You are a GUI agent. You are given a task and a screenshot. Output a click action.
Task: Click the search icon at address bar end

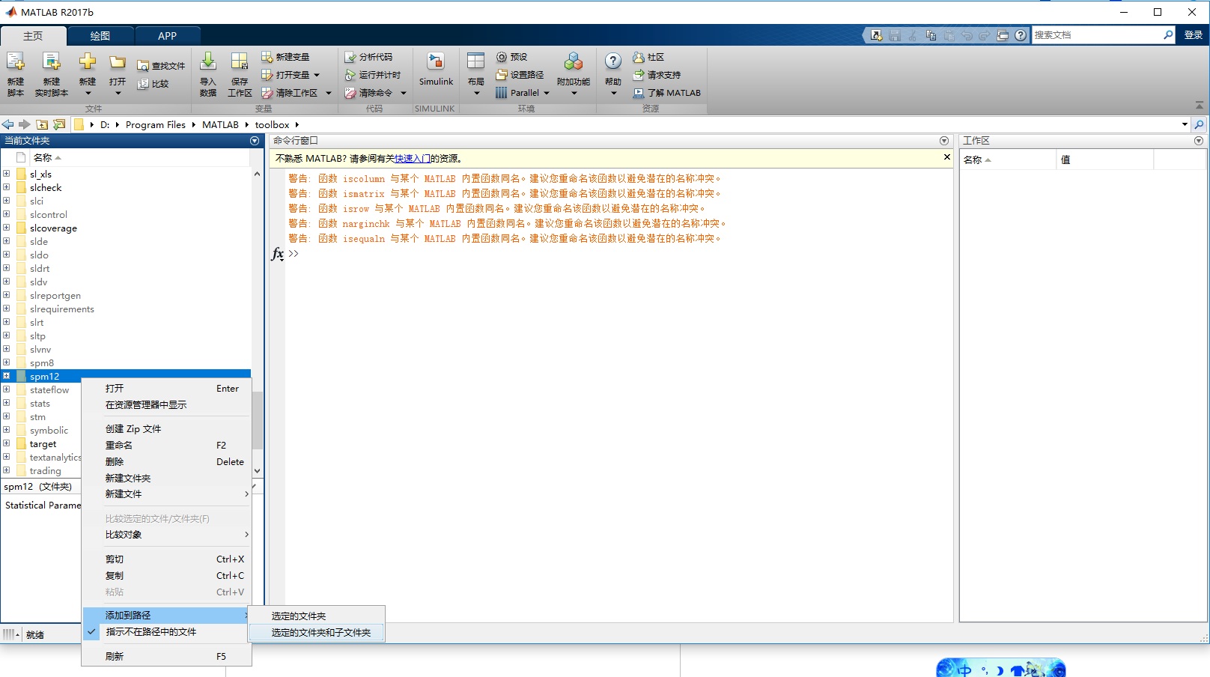point(1199,124)
